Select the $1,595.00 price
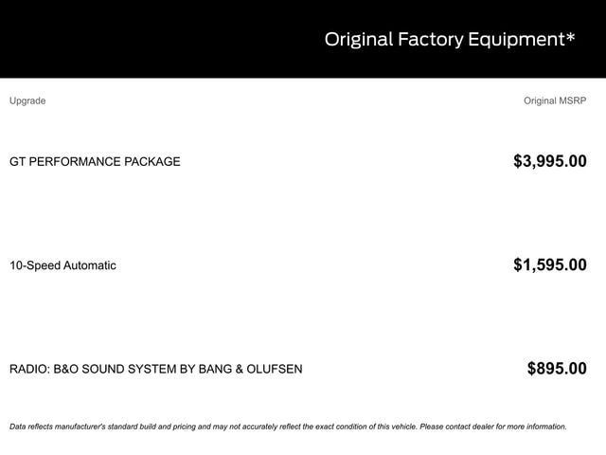The width and height of the screenshot is (606, 455). point(549,265)
